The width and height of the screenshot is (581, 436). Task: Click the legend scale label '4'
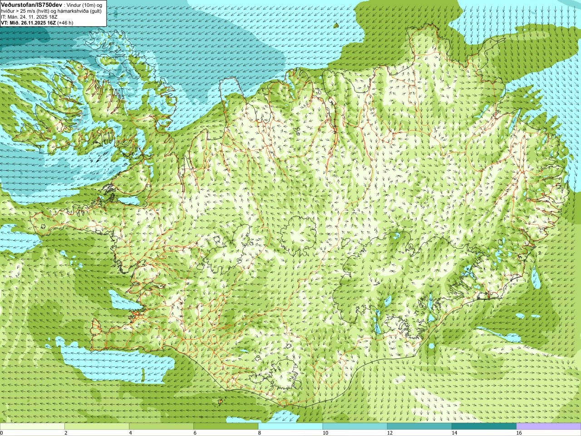coord(130,433)
